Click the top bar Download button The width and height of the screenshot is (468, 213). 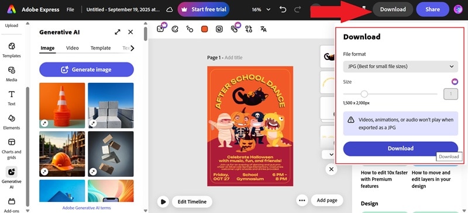point(393,9)
